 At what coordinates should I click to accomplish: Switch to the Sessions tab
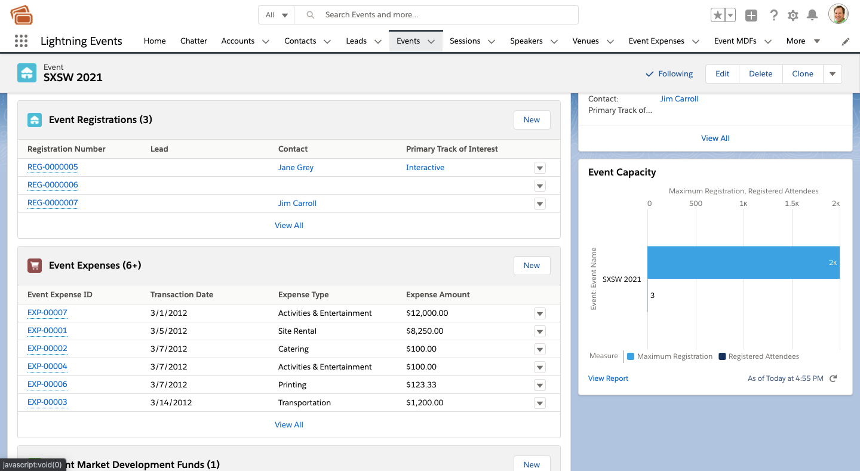click(465, 41)
